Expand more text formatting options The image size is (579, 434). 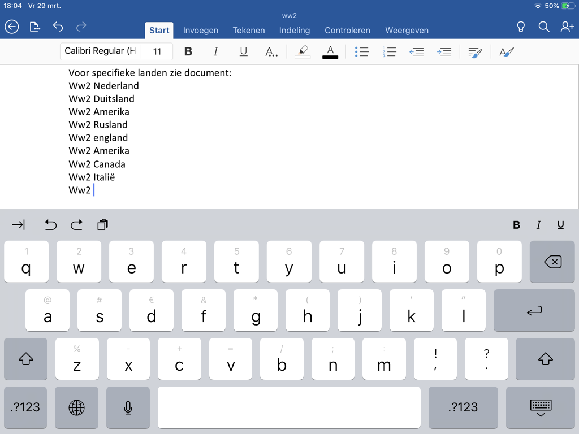pos(271,51)
